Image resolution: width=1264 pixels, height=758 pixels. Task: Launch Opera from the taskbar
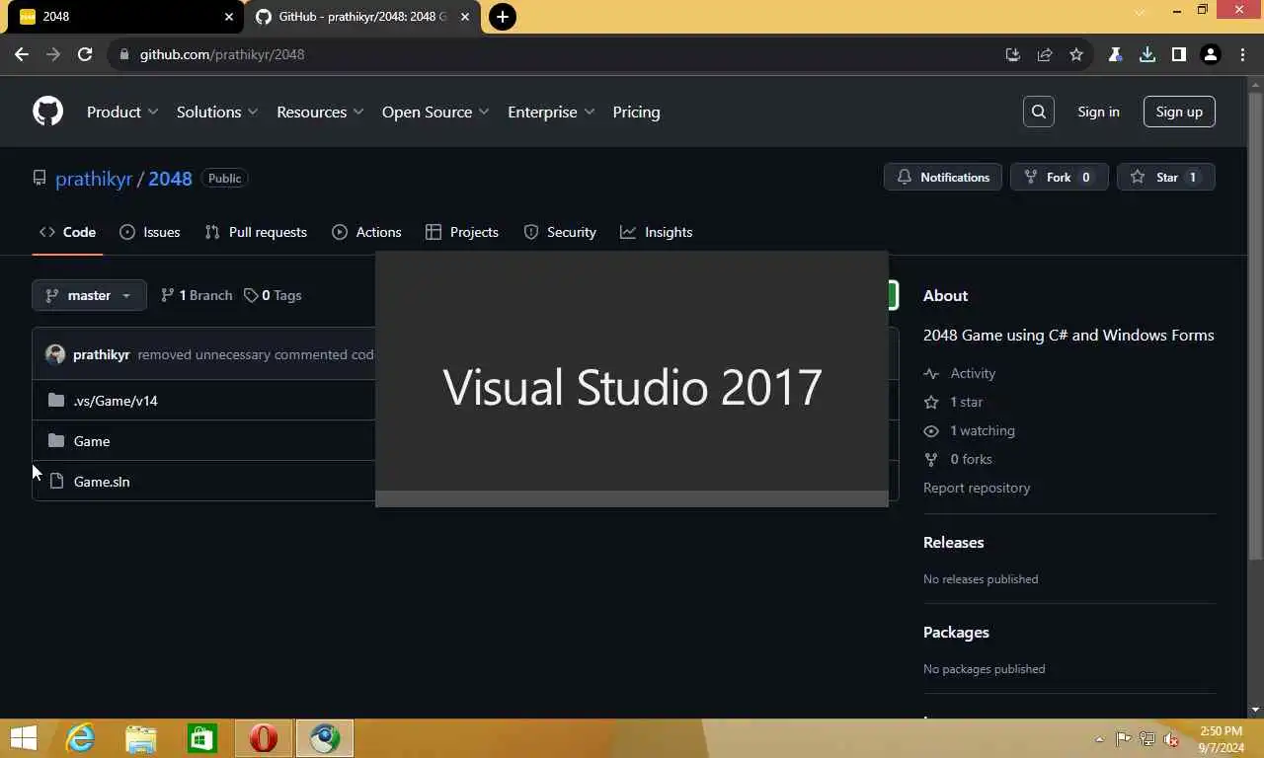click(x=264, y=738)
